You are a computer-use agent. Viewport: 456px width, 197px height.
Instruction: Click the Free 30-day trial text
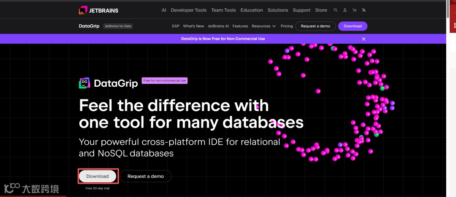(98, 188)
